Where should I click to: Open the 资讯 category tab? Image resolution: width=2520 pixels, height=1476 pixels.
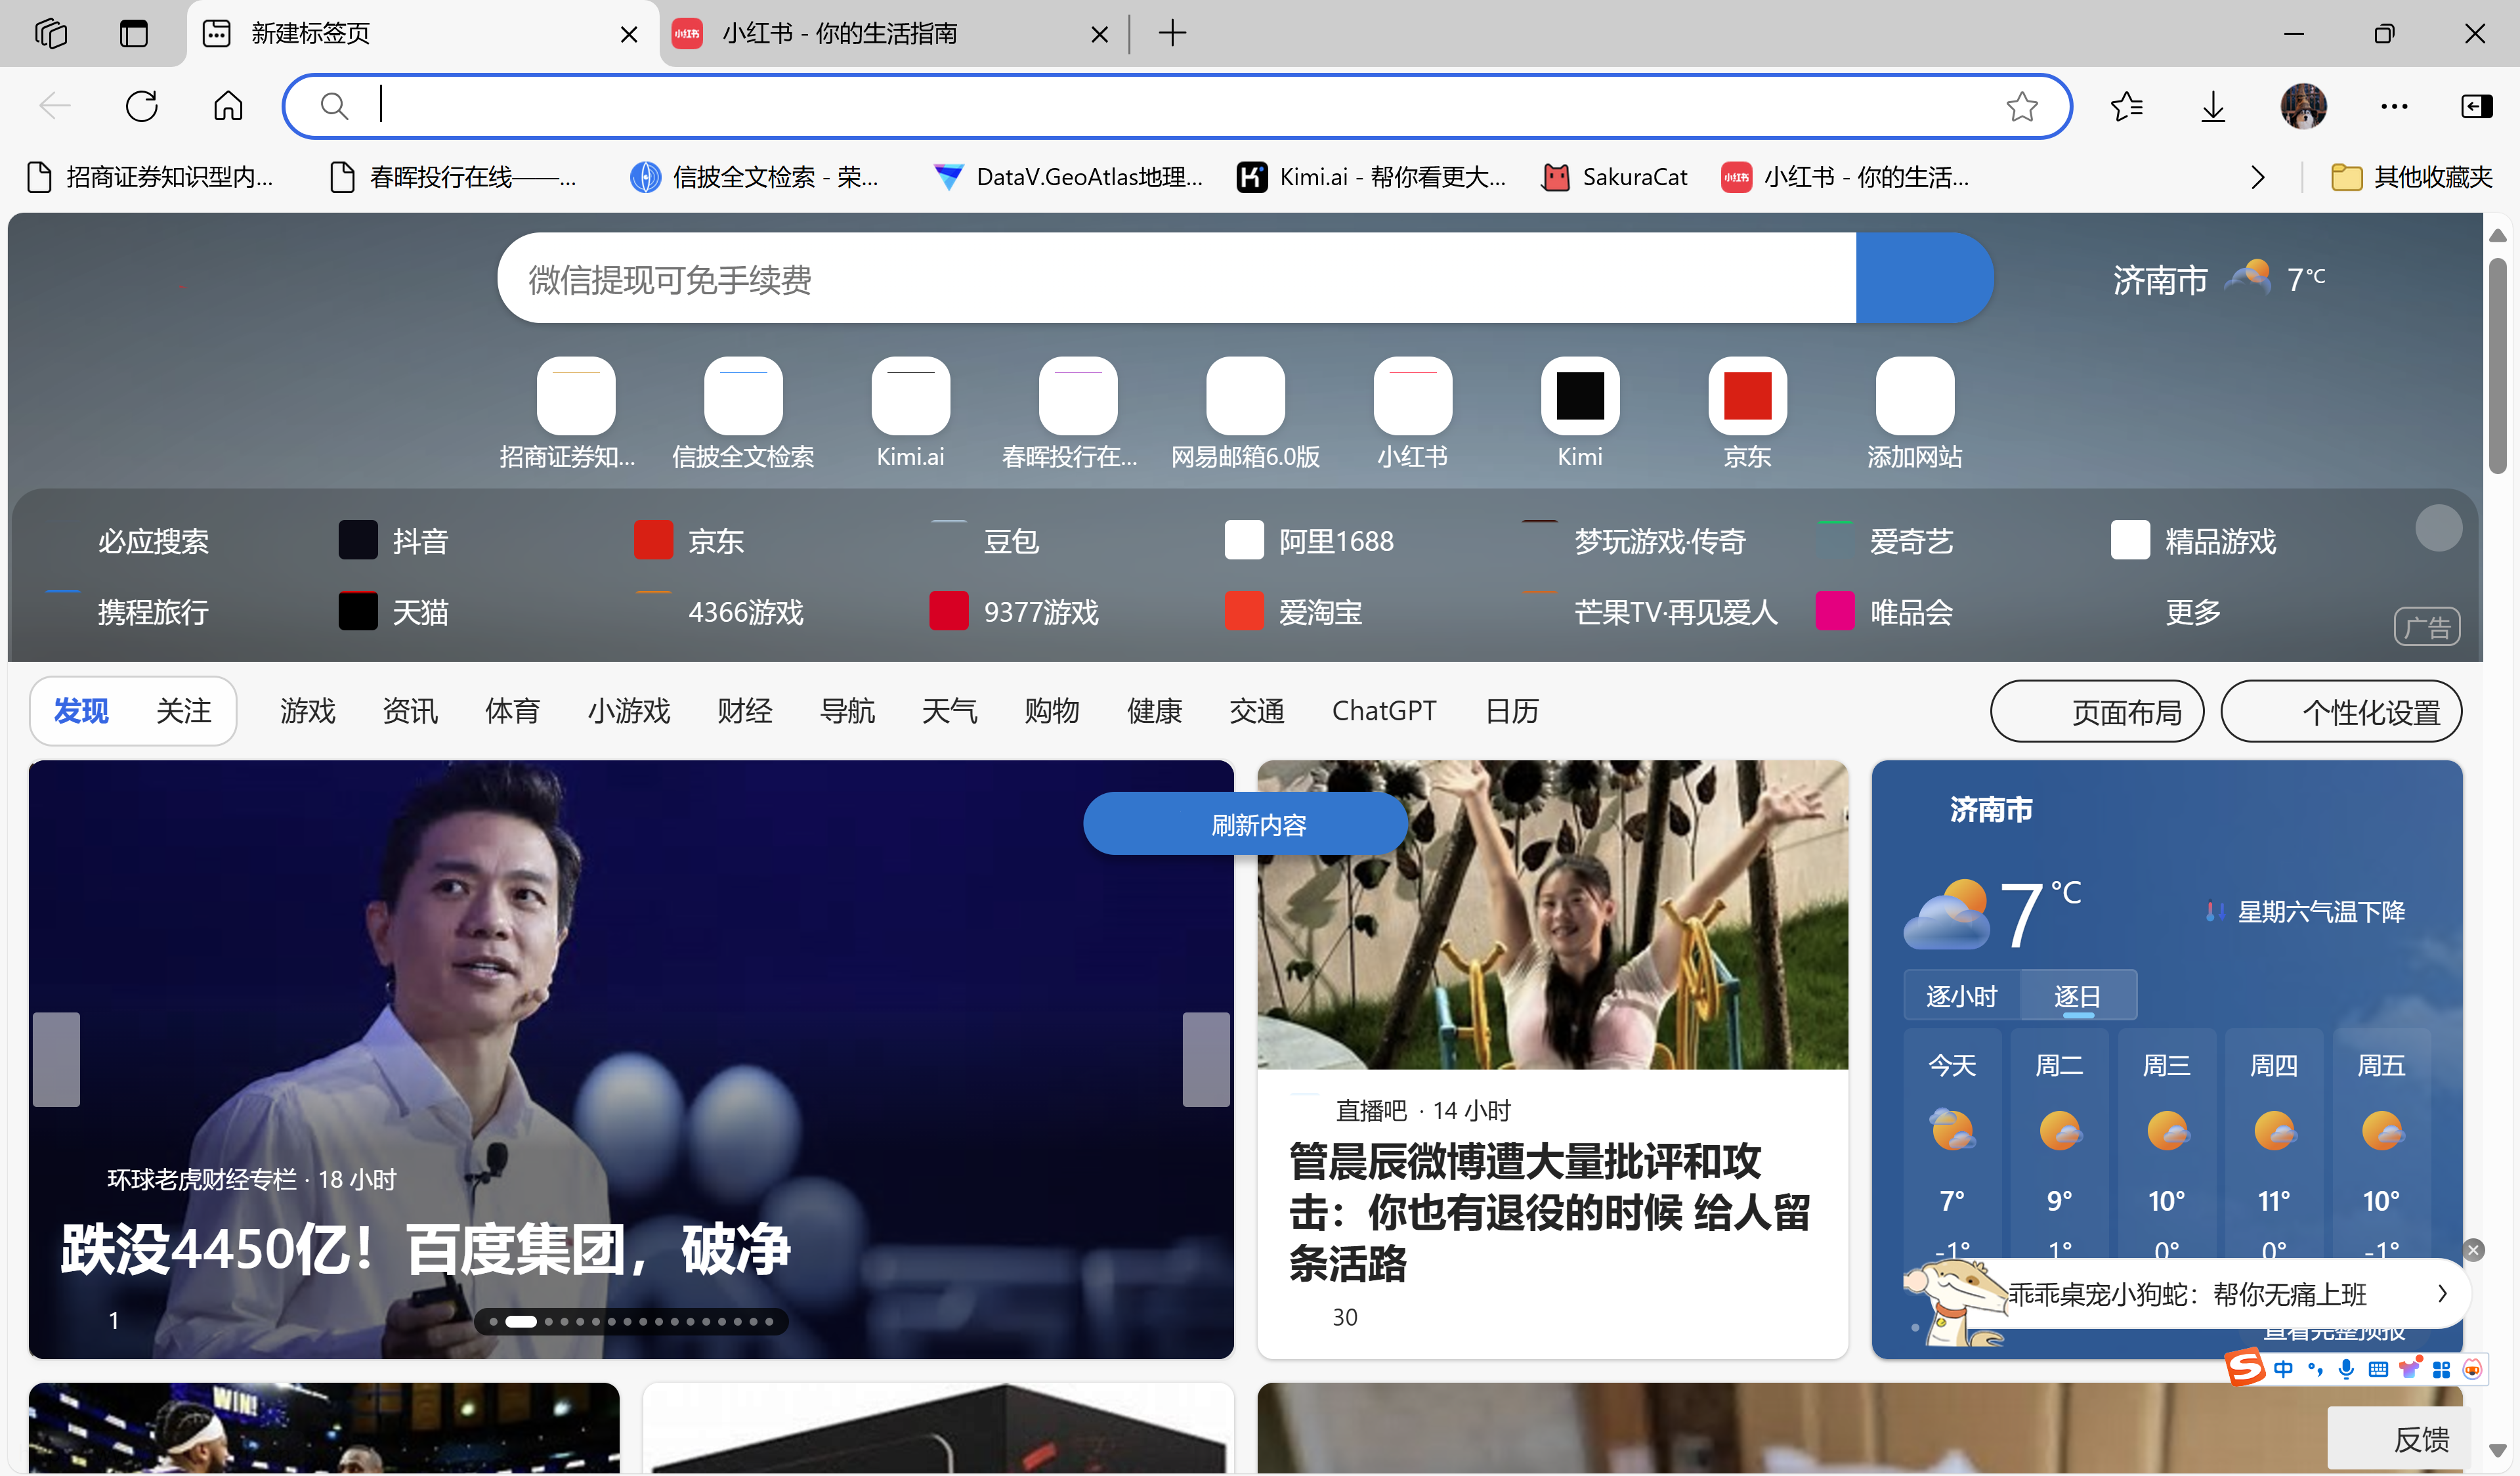tap(410, 711)
